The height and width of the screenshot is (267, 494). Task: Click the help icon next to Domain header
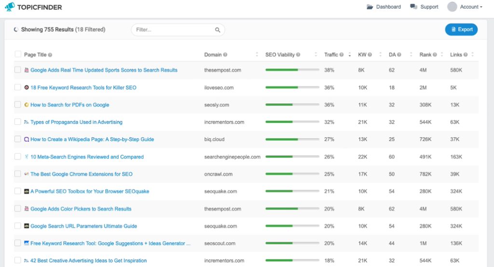[225, 55]
